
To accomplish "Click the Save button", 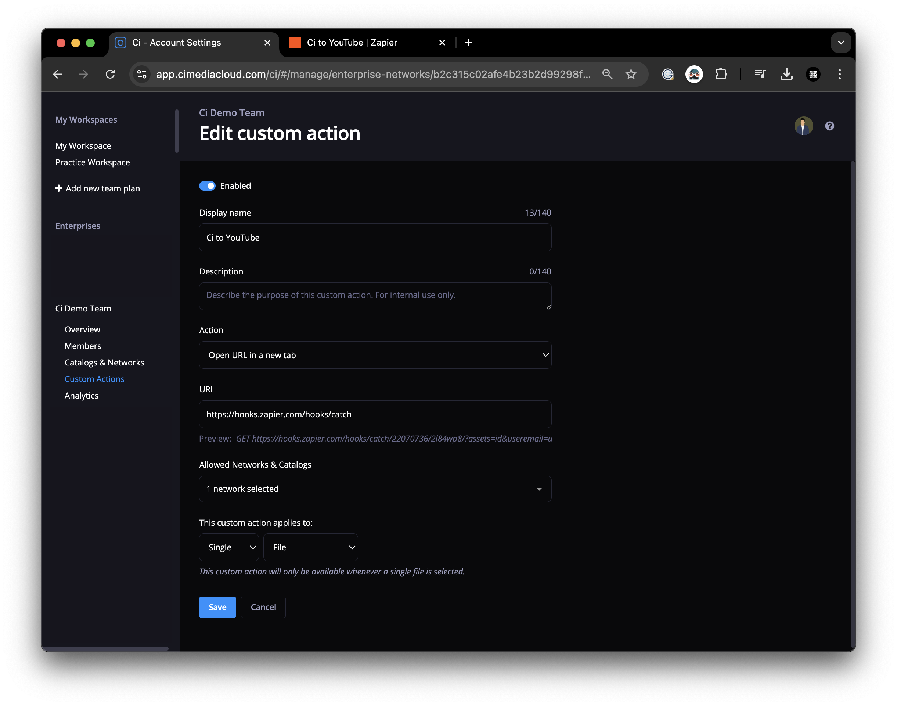I will [x=217, y=607].
